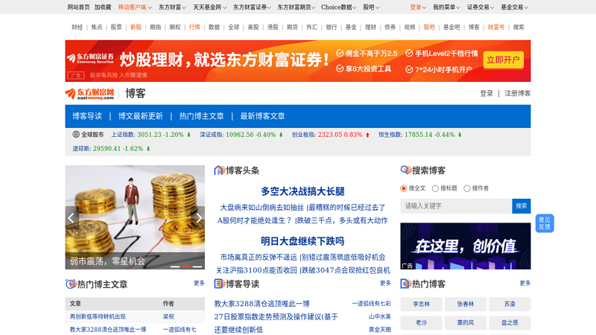This screenshot has height=335, width=596.
Task: Click the Eastmoney logo beside 博客
Action: [89, 94]
